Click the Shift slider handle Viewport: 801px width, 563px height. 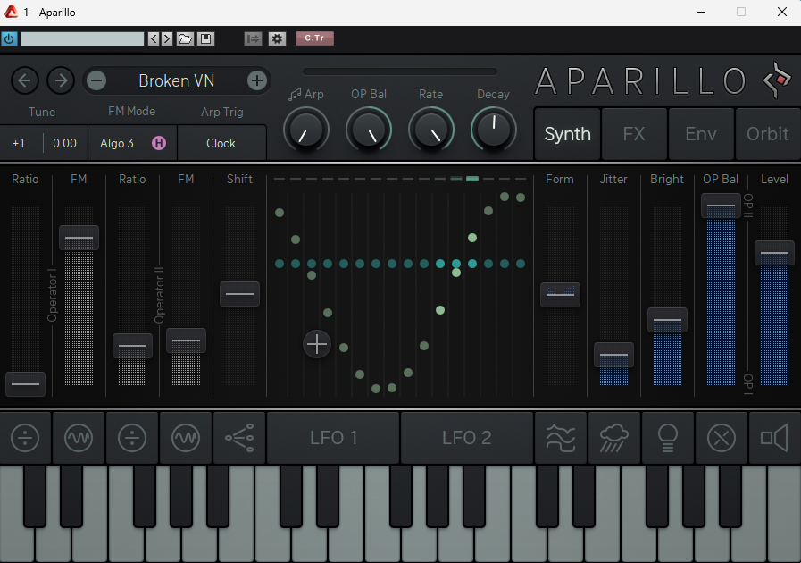[x=239, y=294]
